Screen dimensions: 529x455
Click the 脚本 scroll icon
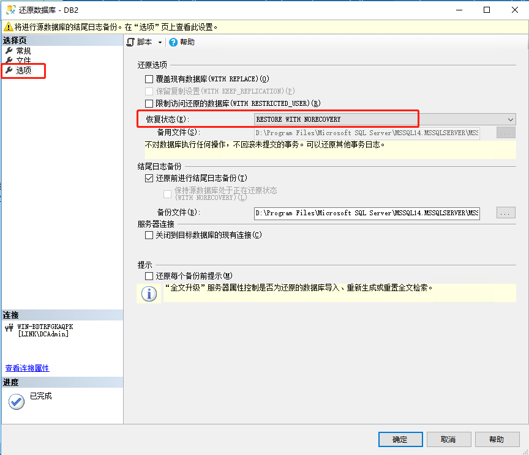[130, 42]
